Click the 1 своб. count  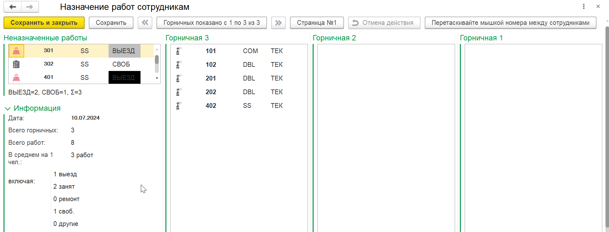[x=64, y=211]
